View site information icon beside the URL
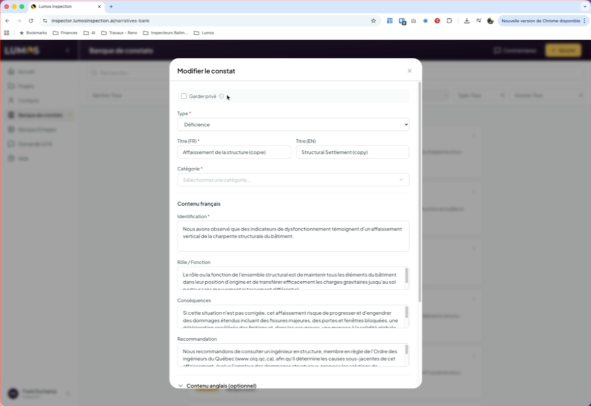591x406 pixels. tap(45, 21)
